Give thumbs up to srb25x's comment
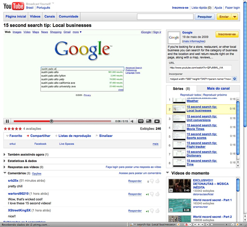This screenshot has width=247, height=227. click(x=157, y=181)
